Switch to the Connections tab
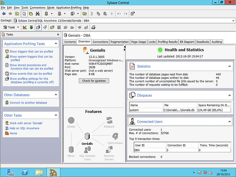The image size is (236, 177). coord(100,42)
